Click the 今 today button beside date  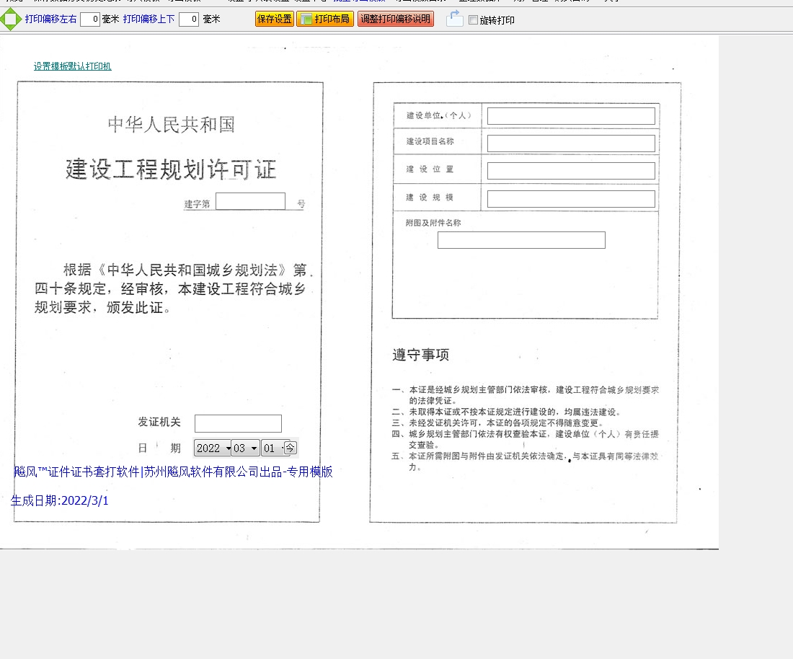pyautogui.click(x=290, y=448)
